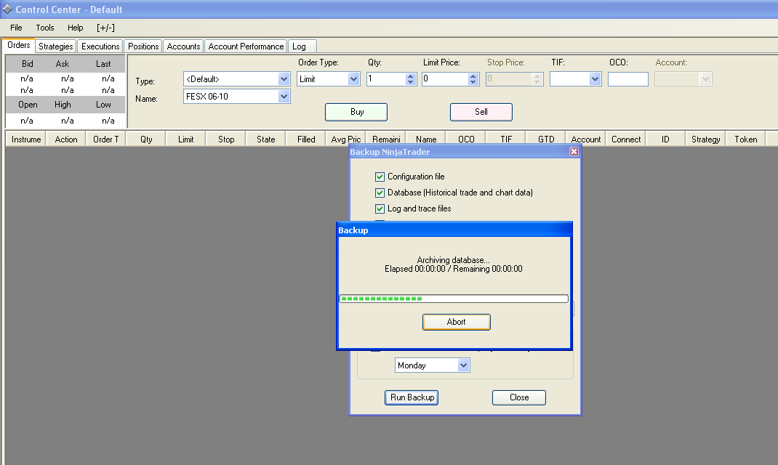Switch to the Account Performance tab
778x465 pixels.
246,46
